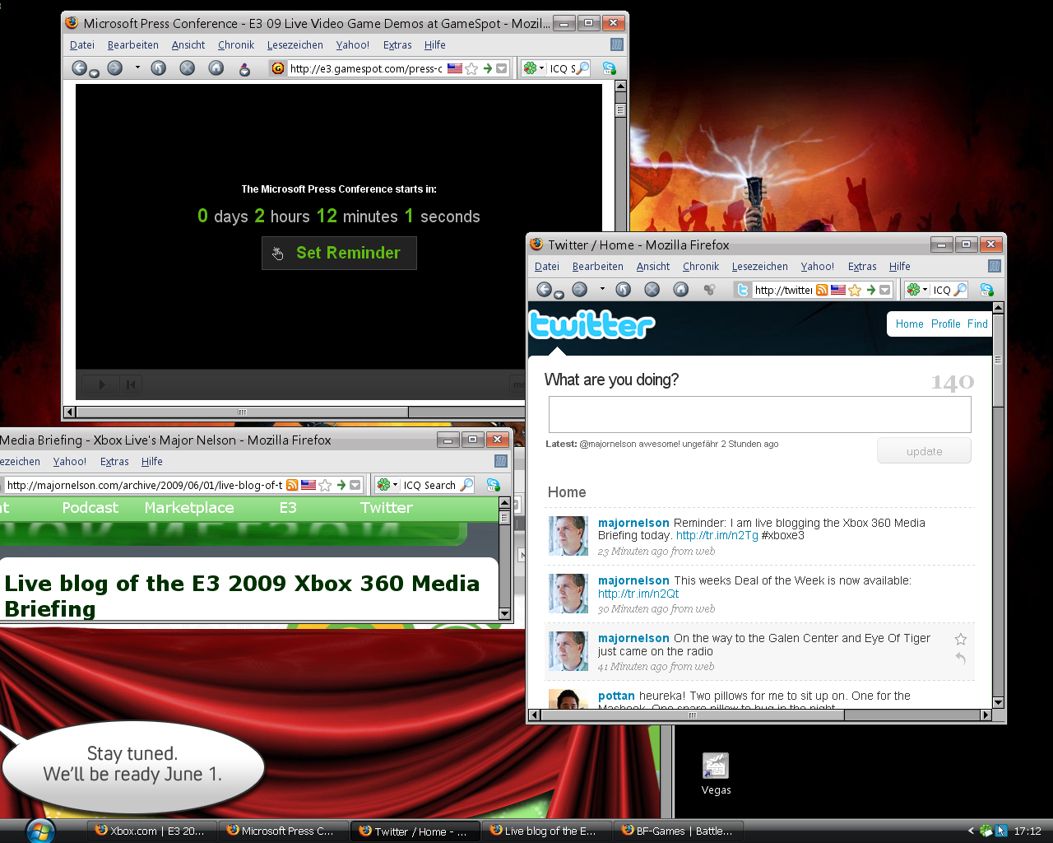Reply to the majornelson Galen Center tweet
The width and height of the screenshot is (1053, 843).
(x=960, y=658)
